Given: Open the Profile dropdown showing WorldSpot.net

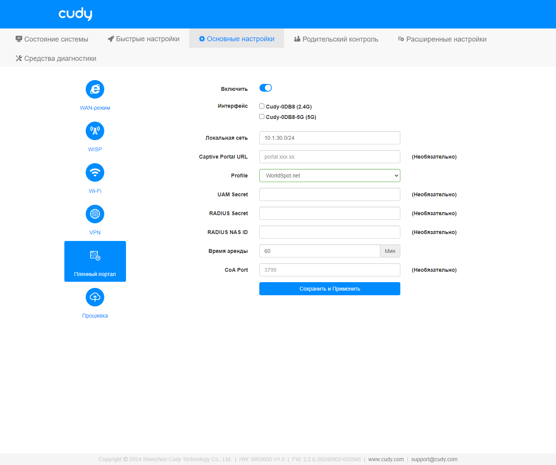Looking at the screenshot, I should pyautogui.click(x=330, y=176).
